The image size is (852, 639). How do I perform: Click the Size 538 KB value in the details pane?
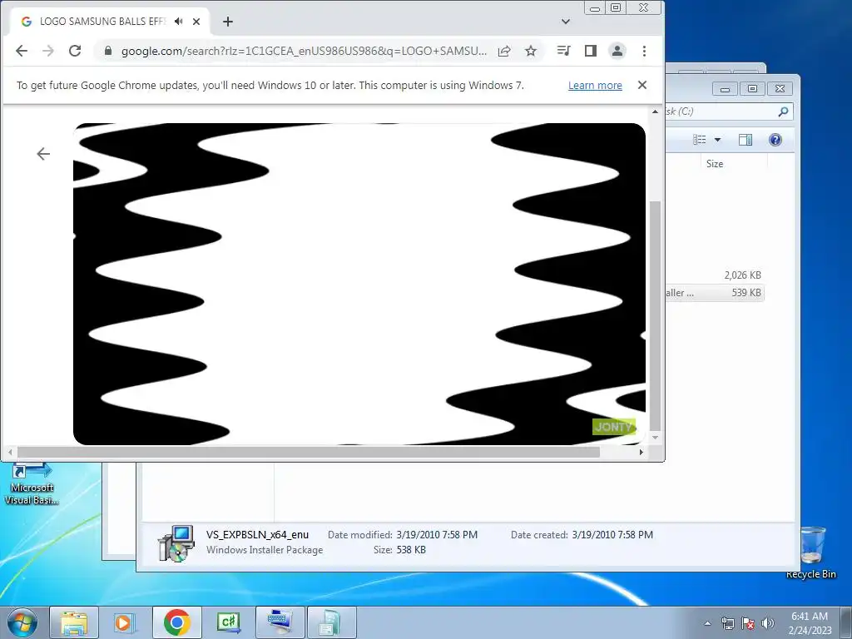(x=411, y=550)
